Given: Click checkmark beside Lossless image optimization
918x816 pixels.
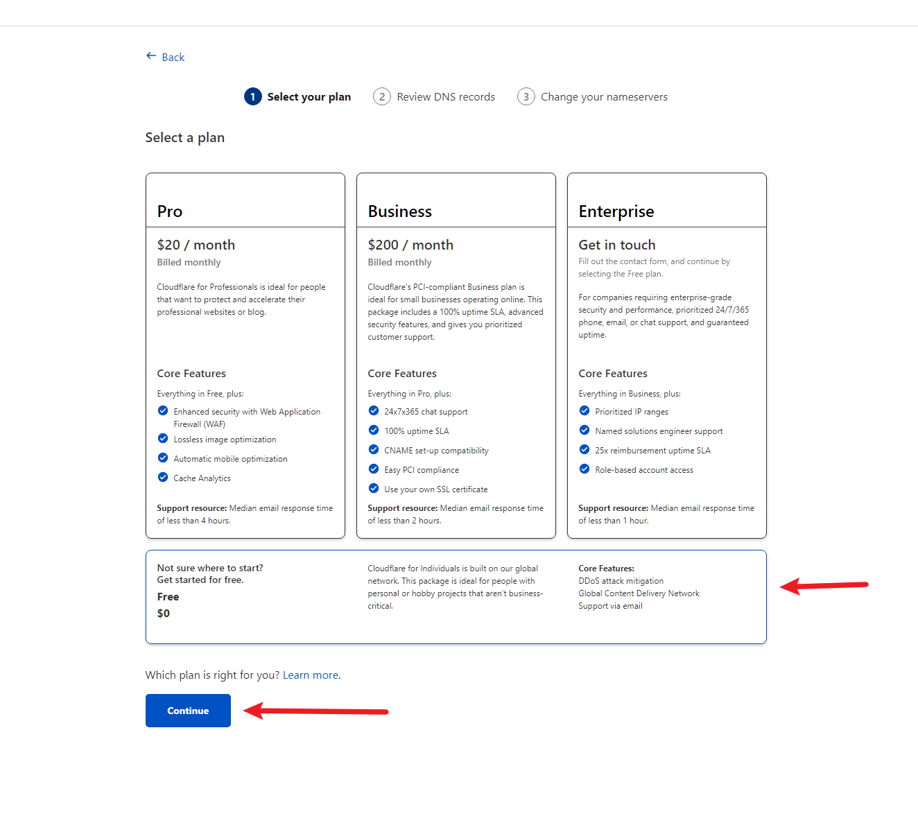Looking at the screenshot, I should pyautogui.click(x=163, y=438).
